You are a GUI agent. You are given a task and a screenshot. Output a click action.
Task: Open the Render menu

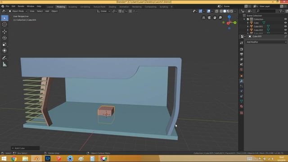click(21, 6)
